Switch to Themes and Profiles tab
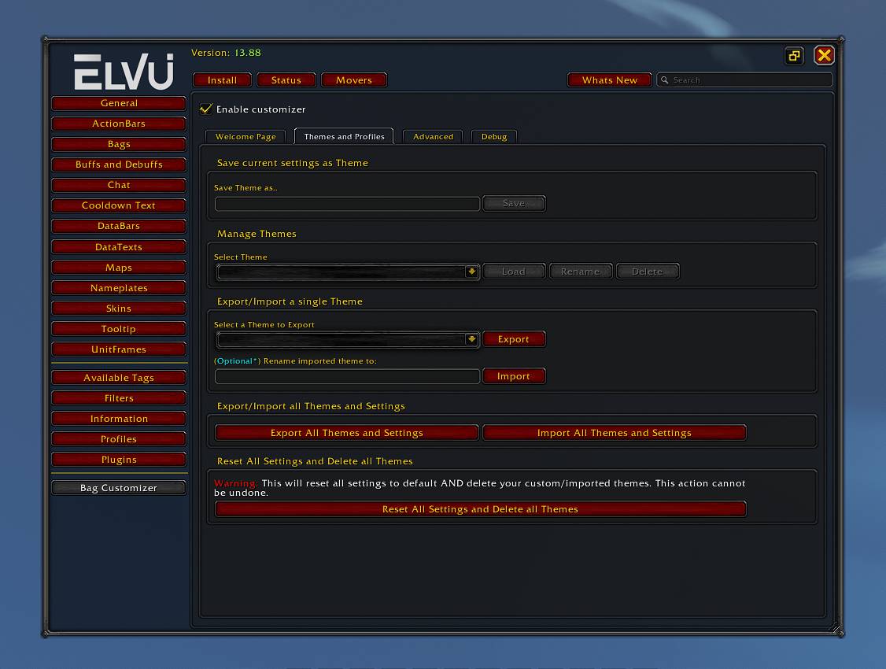 (x=344, y=136)
